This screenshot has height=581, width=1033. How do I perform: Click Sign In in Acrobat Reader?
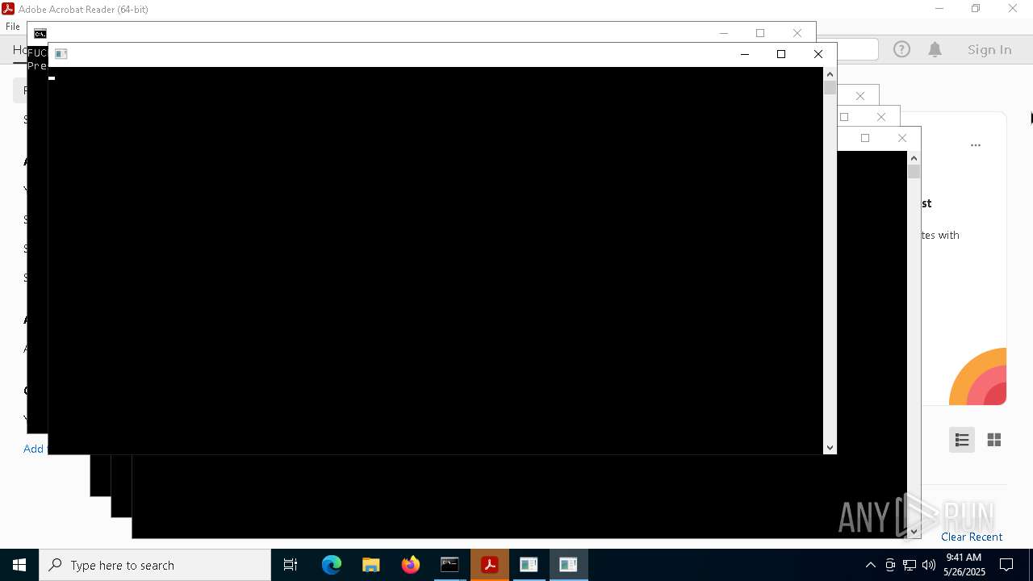click(x=989, y=50)
